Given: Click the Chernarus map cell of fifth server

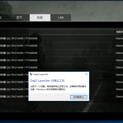Looking at the screenshot, I should (x=119, y=67).
